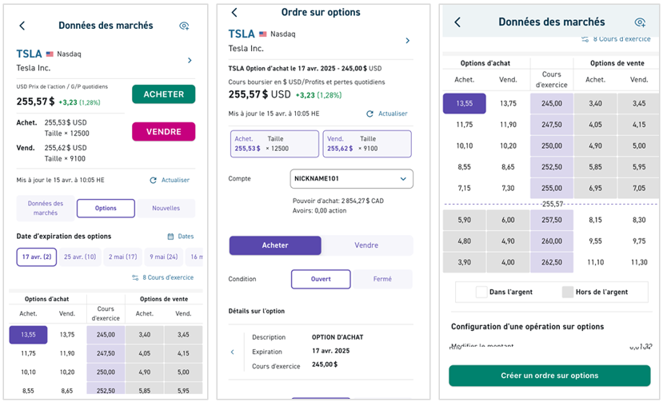Open NICKNAME101 account dropdown
Viewport: 663px width, 402px height.
pos(351,179)
